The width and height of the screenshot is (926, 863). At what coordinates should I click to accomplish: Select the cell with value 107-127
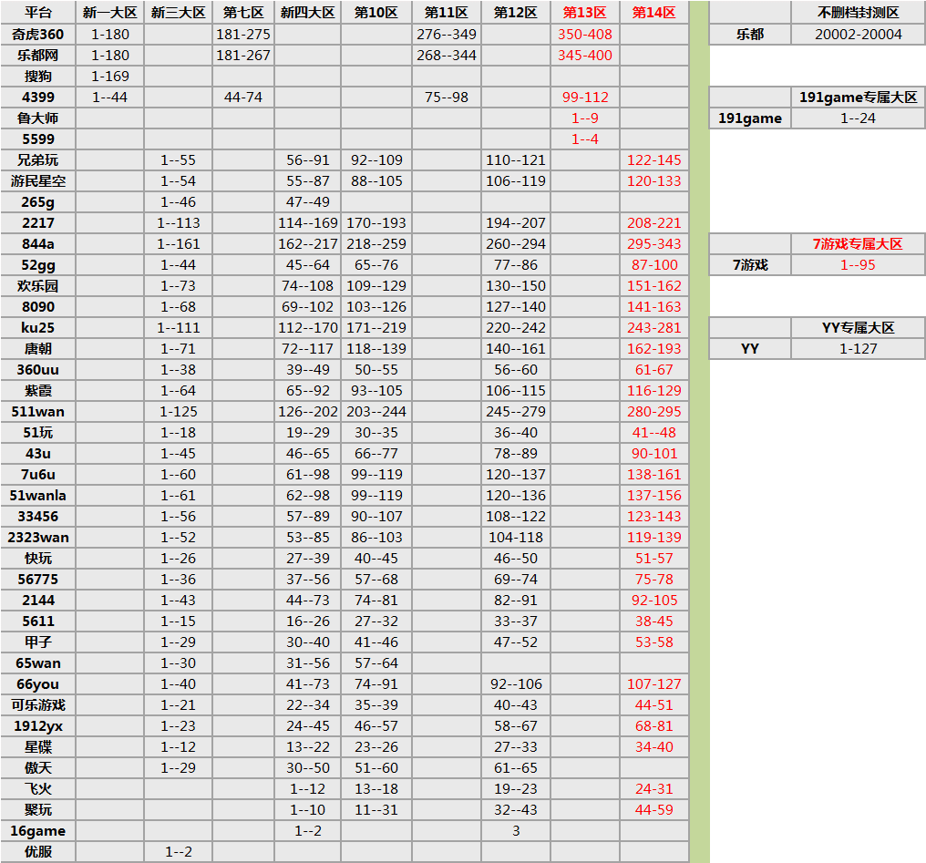(653, 684)
